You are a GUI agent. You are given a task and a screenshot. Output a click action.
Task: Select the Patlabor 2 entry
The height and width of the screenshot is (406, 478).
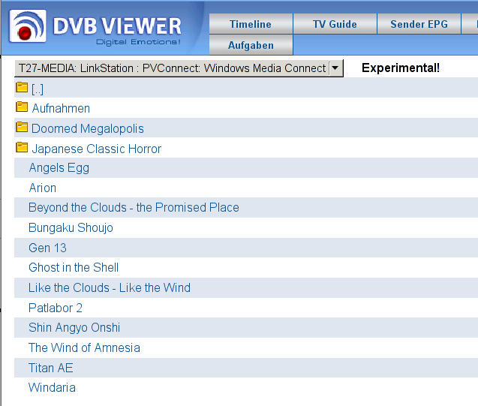tap(56, 308)
